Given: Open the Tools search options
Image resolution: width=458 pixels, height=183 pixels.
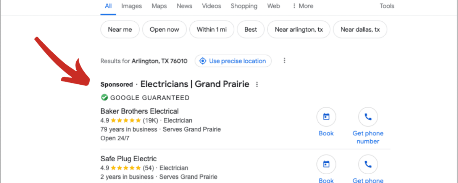Looking at the screenshot, I should pos(387,6).
